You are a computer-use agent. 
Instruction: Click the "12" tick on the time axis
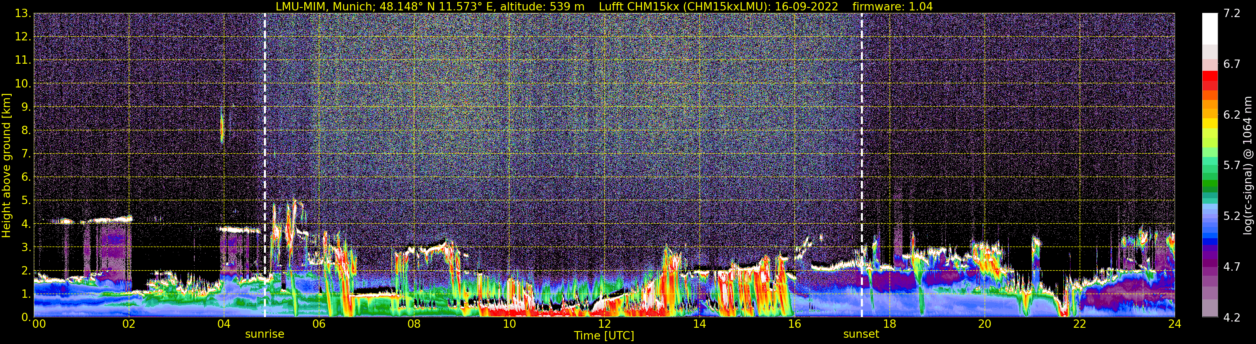pyautogui.click(x=604, y=324)
